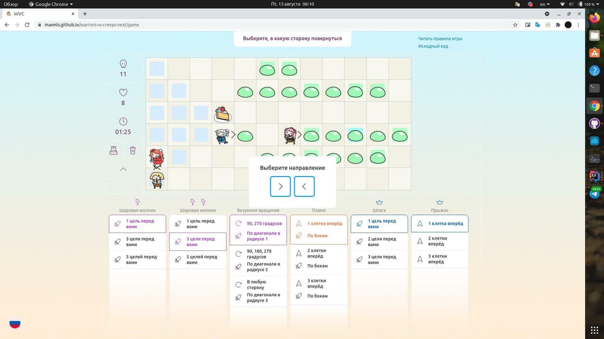
Task: Open the Terminal from the dock
Action: tap(595, 88)
